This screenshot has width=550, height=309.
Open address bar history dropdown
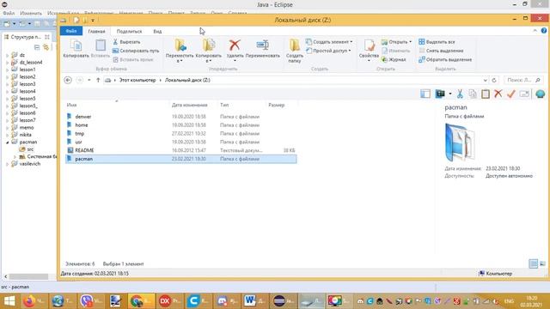[x=485, y=80]
